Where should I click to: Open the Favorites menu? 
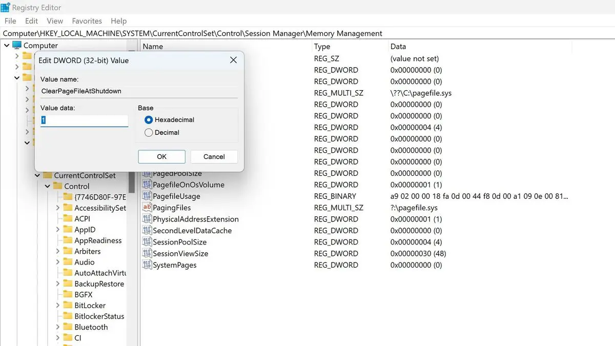click(87, 21)
